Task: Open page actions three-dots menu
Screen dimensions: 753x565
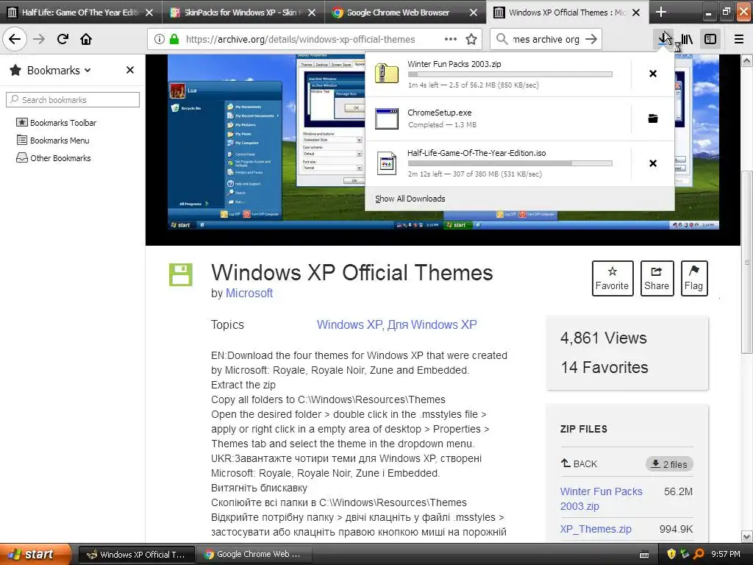Action: tap(451, 39)
